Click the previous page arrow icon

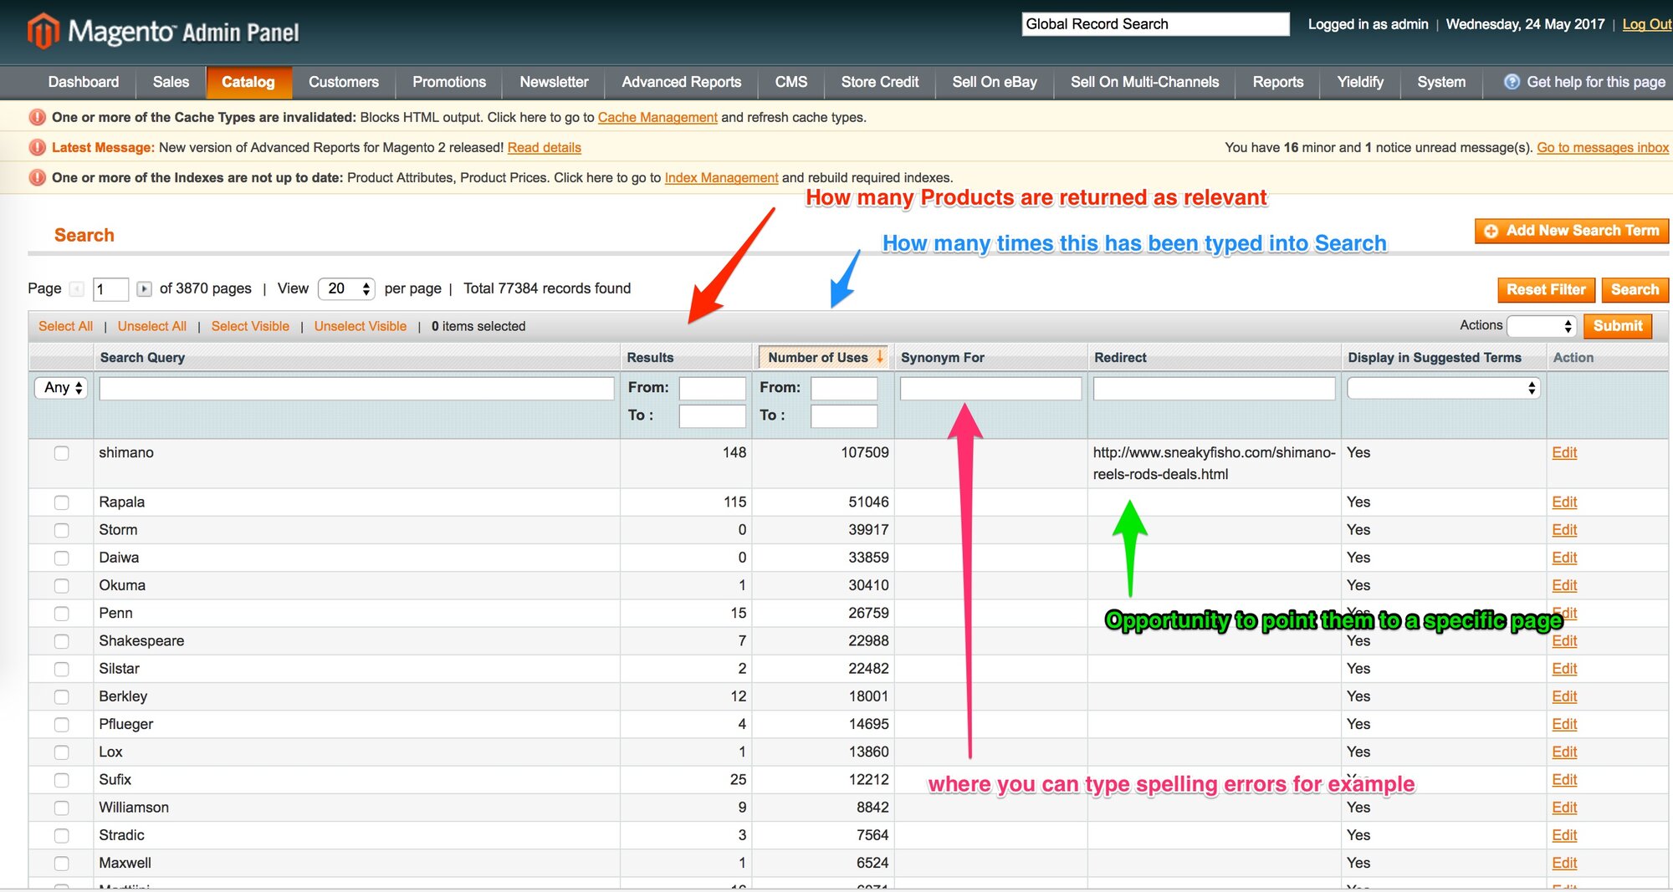[x=76, y=288]
